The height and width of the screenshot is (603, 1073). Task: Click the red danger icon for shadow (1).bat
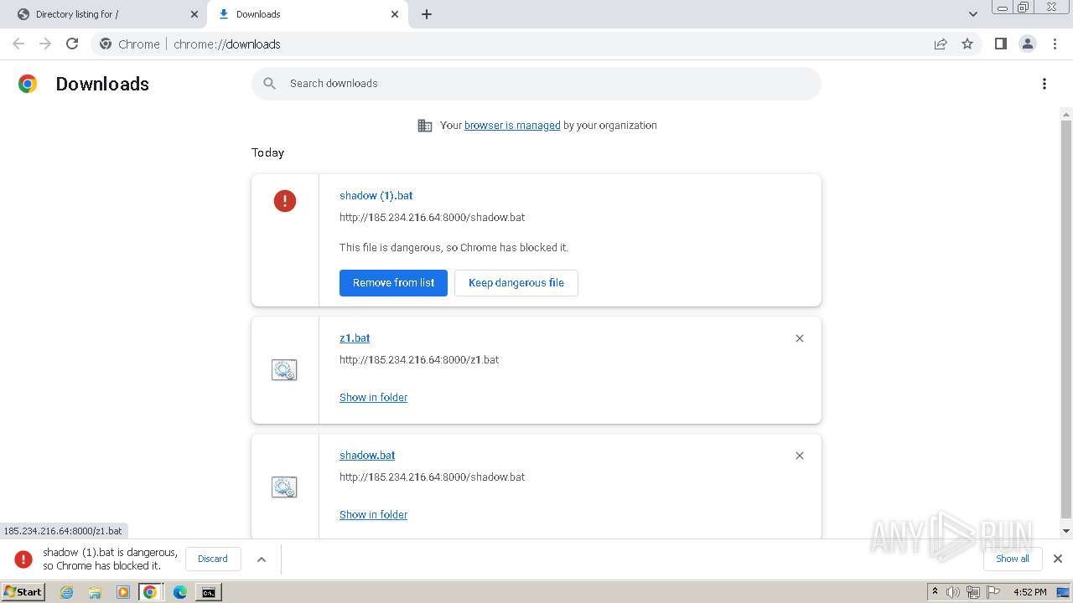coord(285,201)
